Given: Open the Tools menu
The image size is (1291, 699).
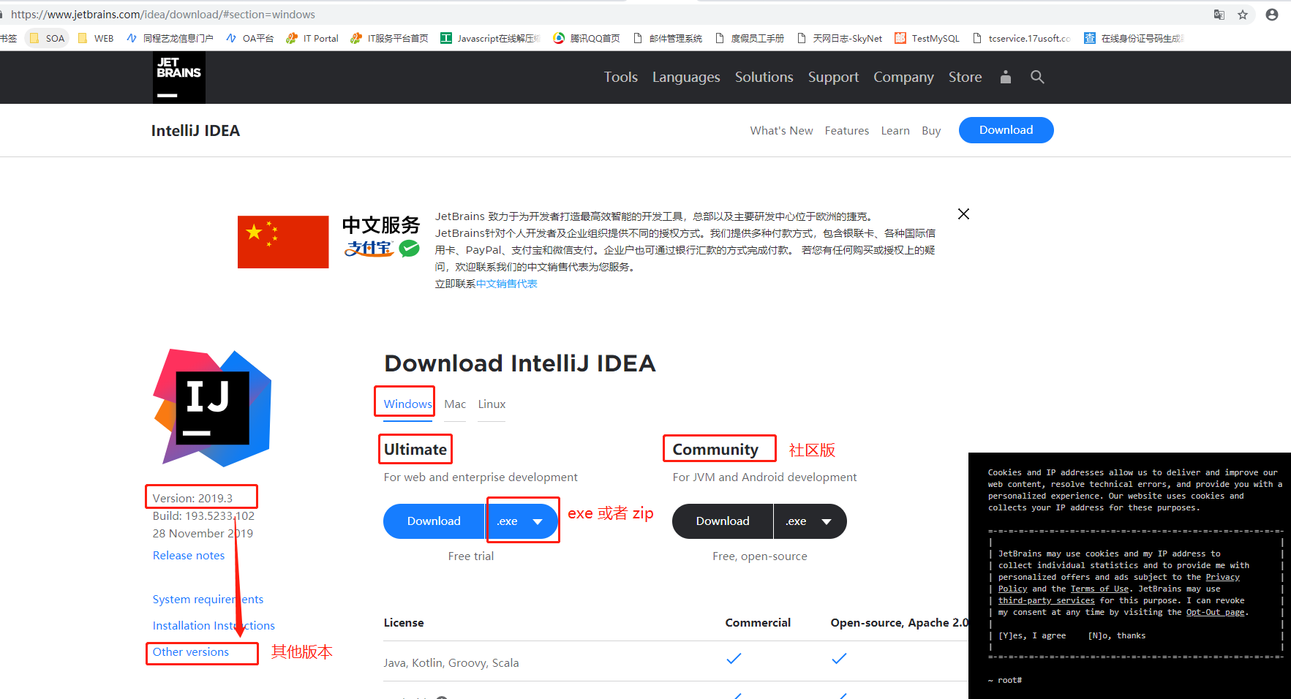Looking at the screenshot, I should (x=621, y=77).
